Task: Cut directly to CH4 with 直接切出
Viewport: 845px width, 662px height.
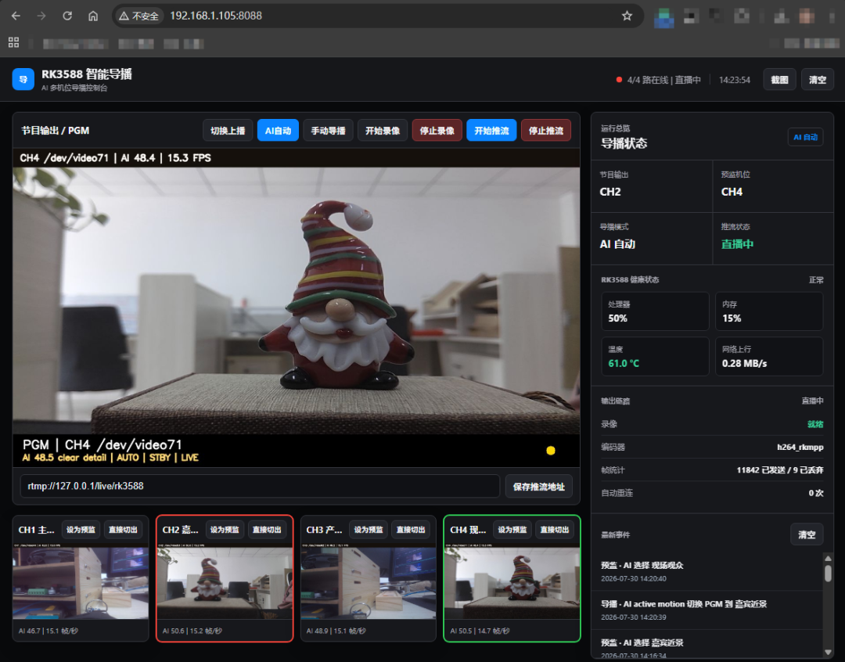Action: pyautogui.click(x=555, y=530)
